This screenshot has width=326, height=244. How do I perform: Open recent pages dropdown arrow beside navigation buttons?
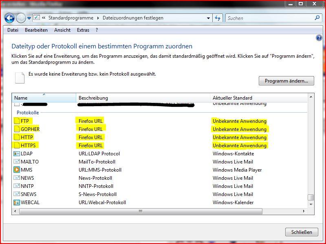(29, 18)
